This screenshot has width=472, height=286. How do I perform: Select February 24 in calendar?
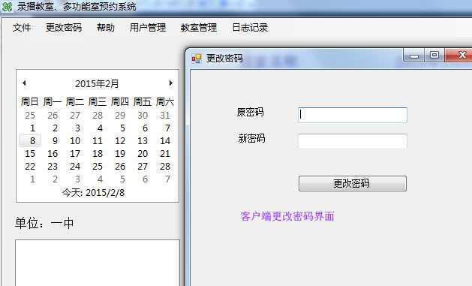click(x=75, y=166)
